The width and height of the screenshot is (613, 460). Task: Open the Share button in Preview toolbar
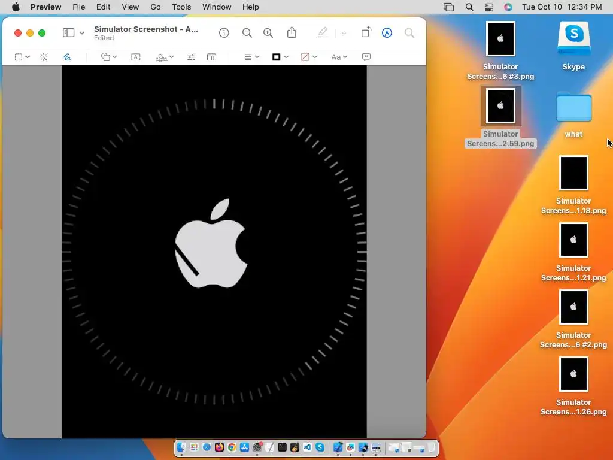292,32
